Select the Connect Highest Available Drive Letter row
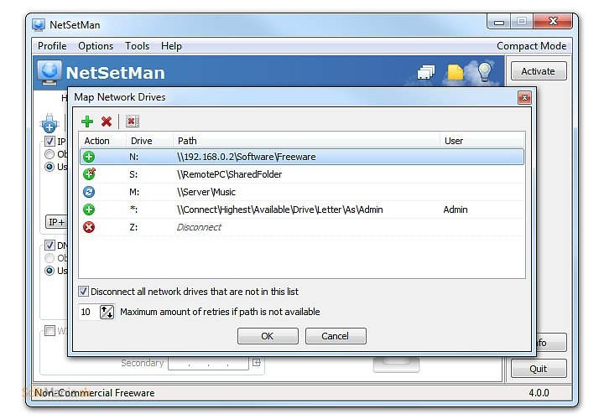The width and height of the screenshot is (604, 419). tap(302, 209)
